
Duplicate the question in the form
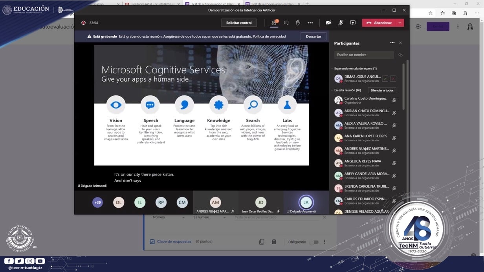tap(262, 242)
